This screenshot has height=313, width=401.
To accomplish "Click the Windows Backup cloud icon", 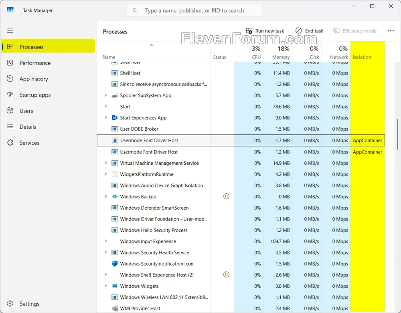I will pos(115,196).
